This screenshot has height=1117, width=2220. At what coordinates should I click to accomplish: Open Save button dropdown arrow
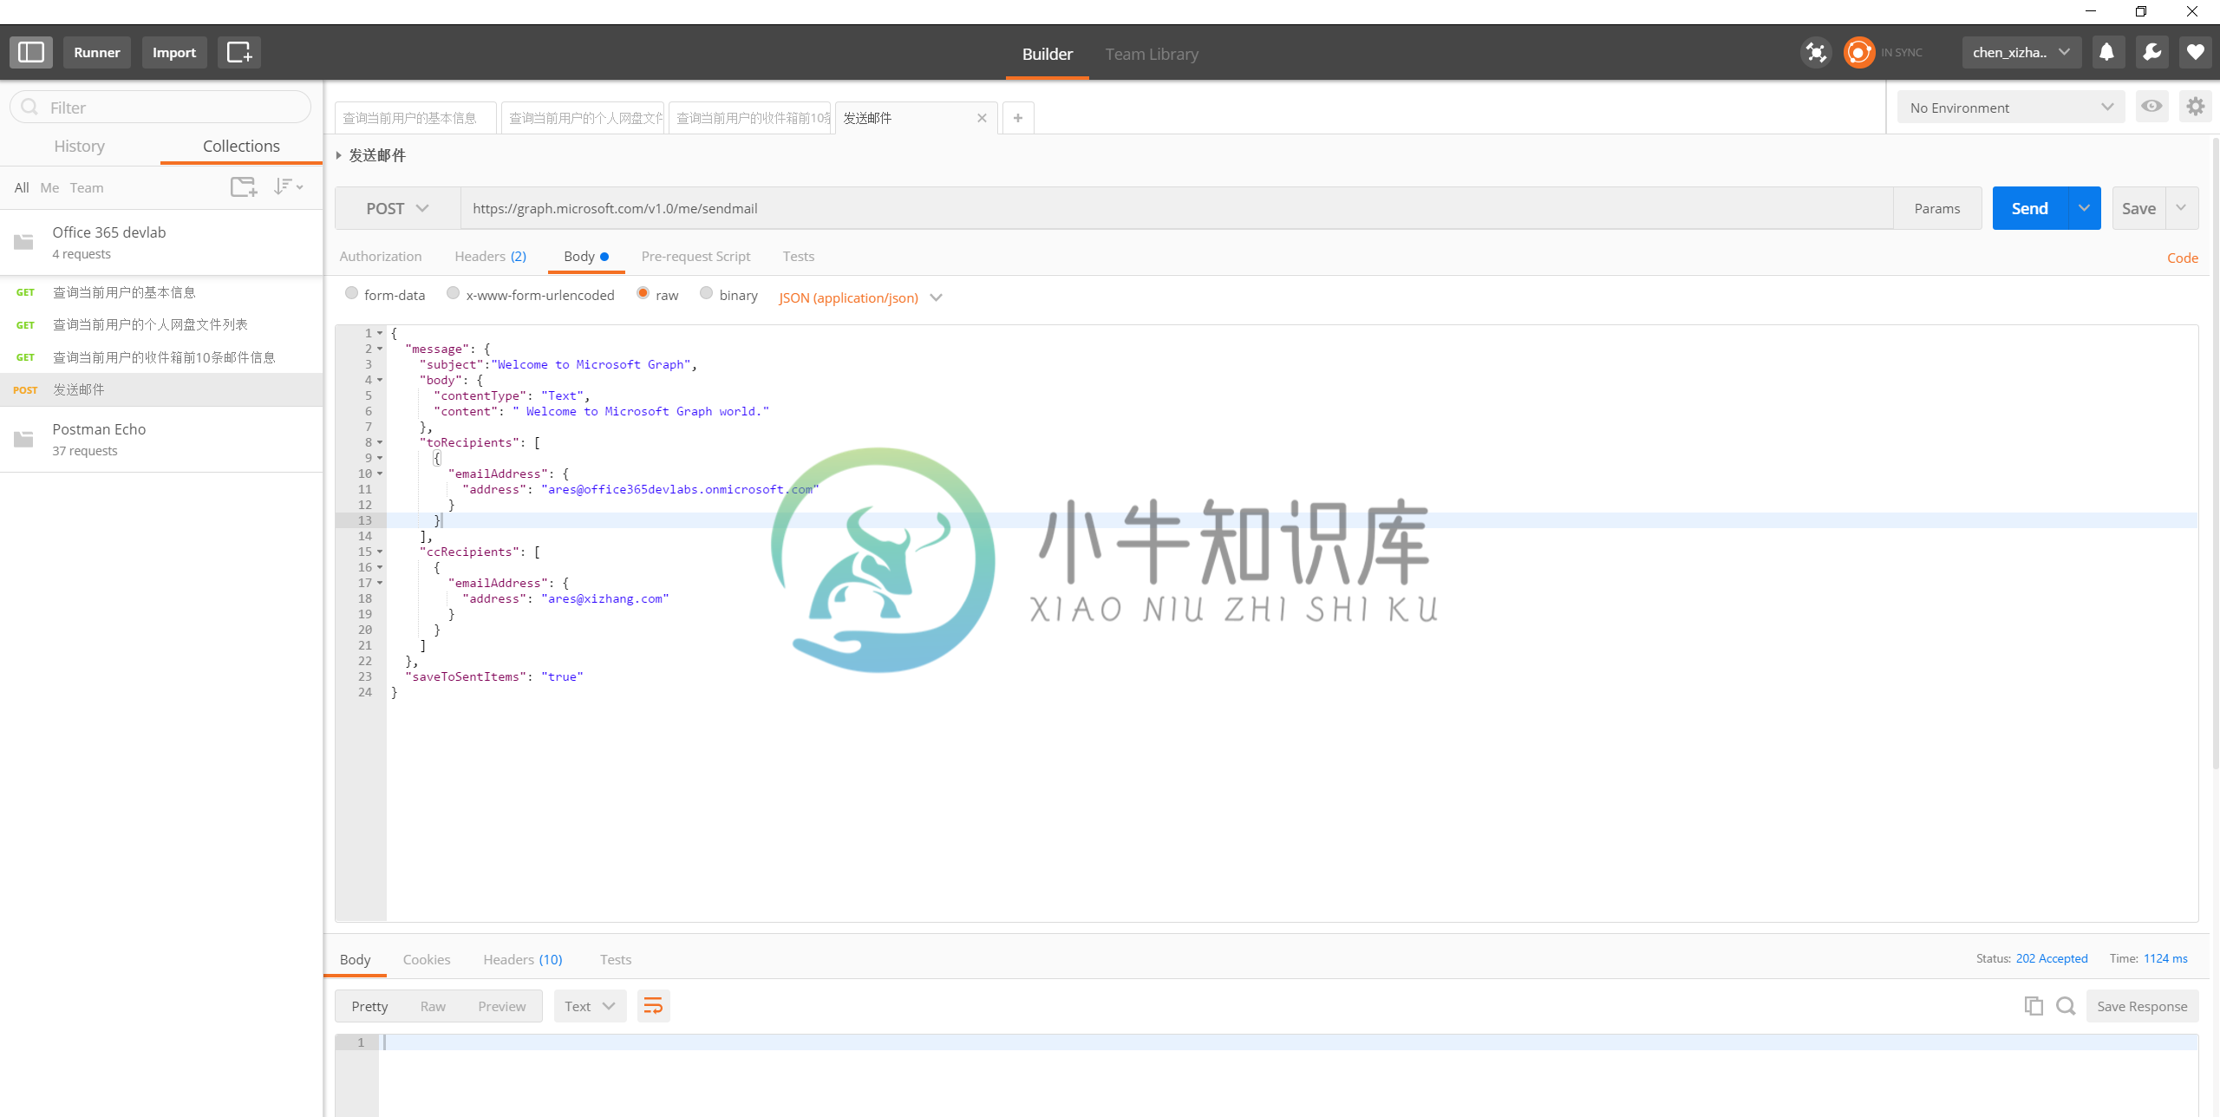[x=2181, y=208]
